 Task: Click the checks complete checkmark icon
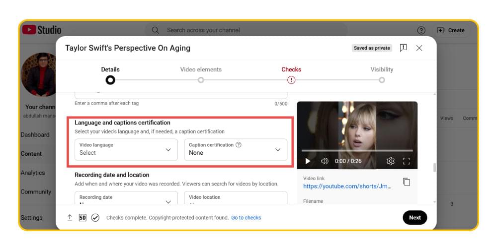95,217
